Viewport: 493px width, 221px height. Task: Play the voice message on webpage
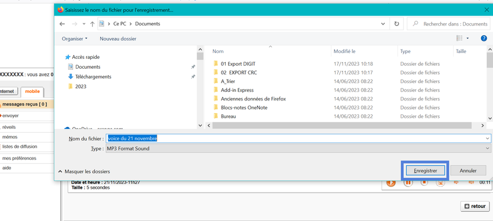pyautogui.click(x=391, y=183)
